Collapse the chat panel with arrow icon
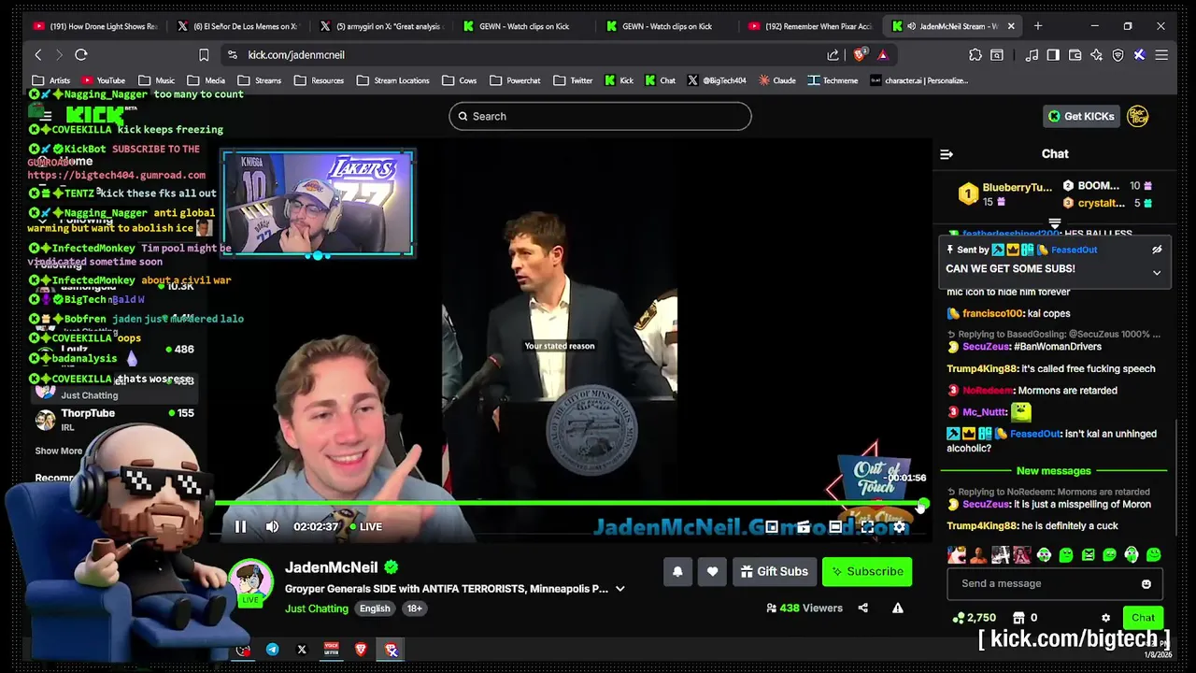1196x673 pixels. tap(947, 154)
